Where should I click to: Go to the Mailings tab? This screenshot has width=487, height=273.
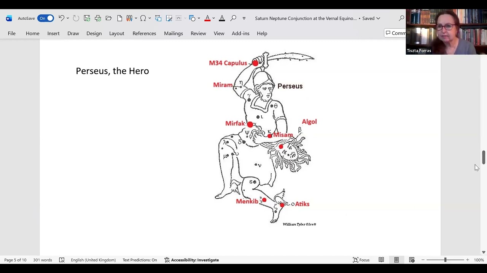pos(173,33)
